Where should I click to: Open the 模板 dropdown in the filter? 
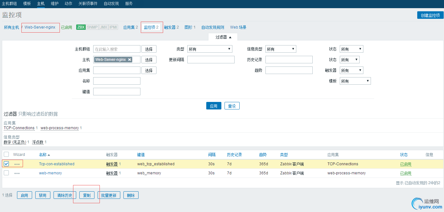click(x=355, y=81)
